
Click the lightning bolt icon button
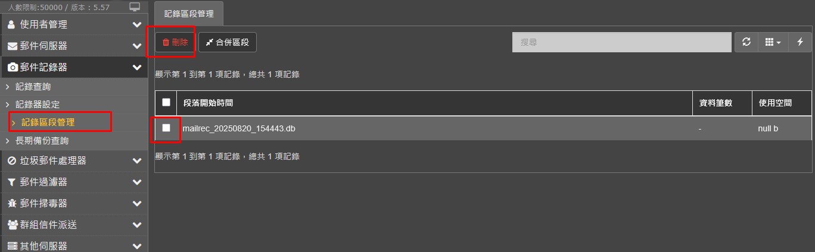click(800, 42)
